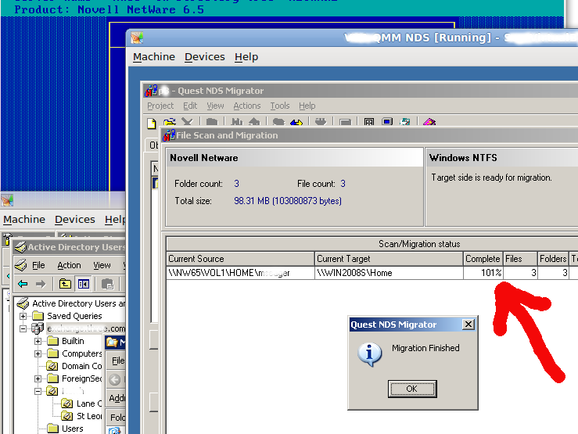The height and width of the screenshot is (434, 578).
Task: Click the Up one level folder icon
Action: (x=65, y=284)
